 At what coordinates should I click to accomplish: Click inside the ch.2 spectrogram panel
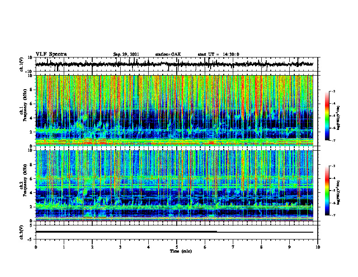(177, 186)
